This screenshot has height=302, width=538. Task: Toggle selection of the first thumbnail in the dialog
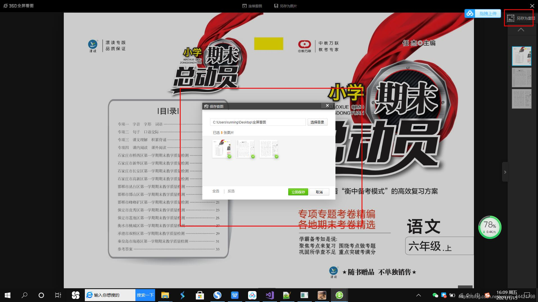[x=222, y=149]
